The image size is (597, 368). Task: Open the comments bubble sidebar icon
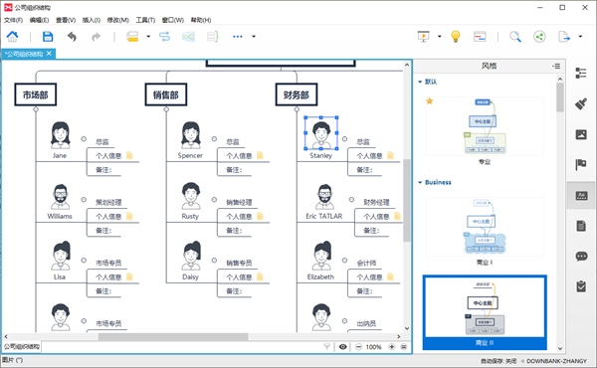point(581,257)
